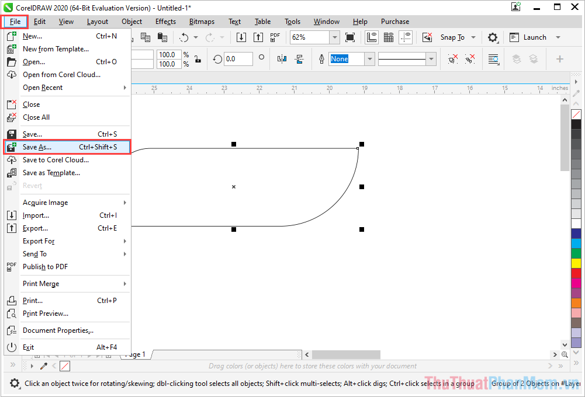Open the Options gear settings
Screen dimensions: 585x397
point(492,37)
